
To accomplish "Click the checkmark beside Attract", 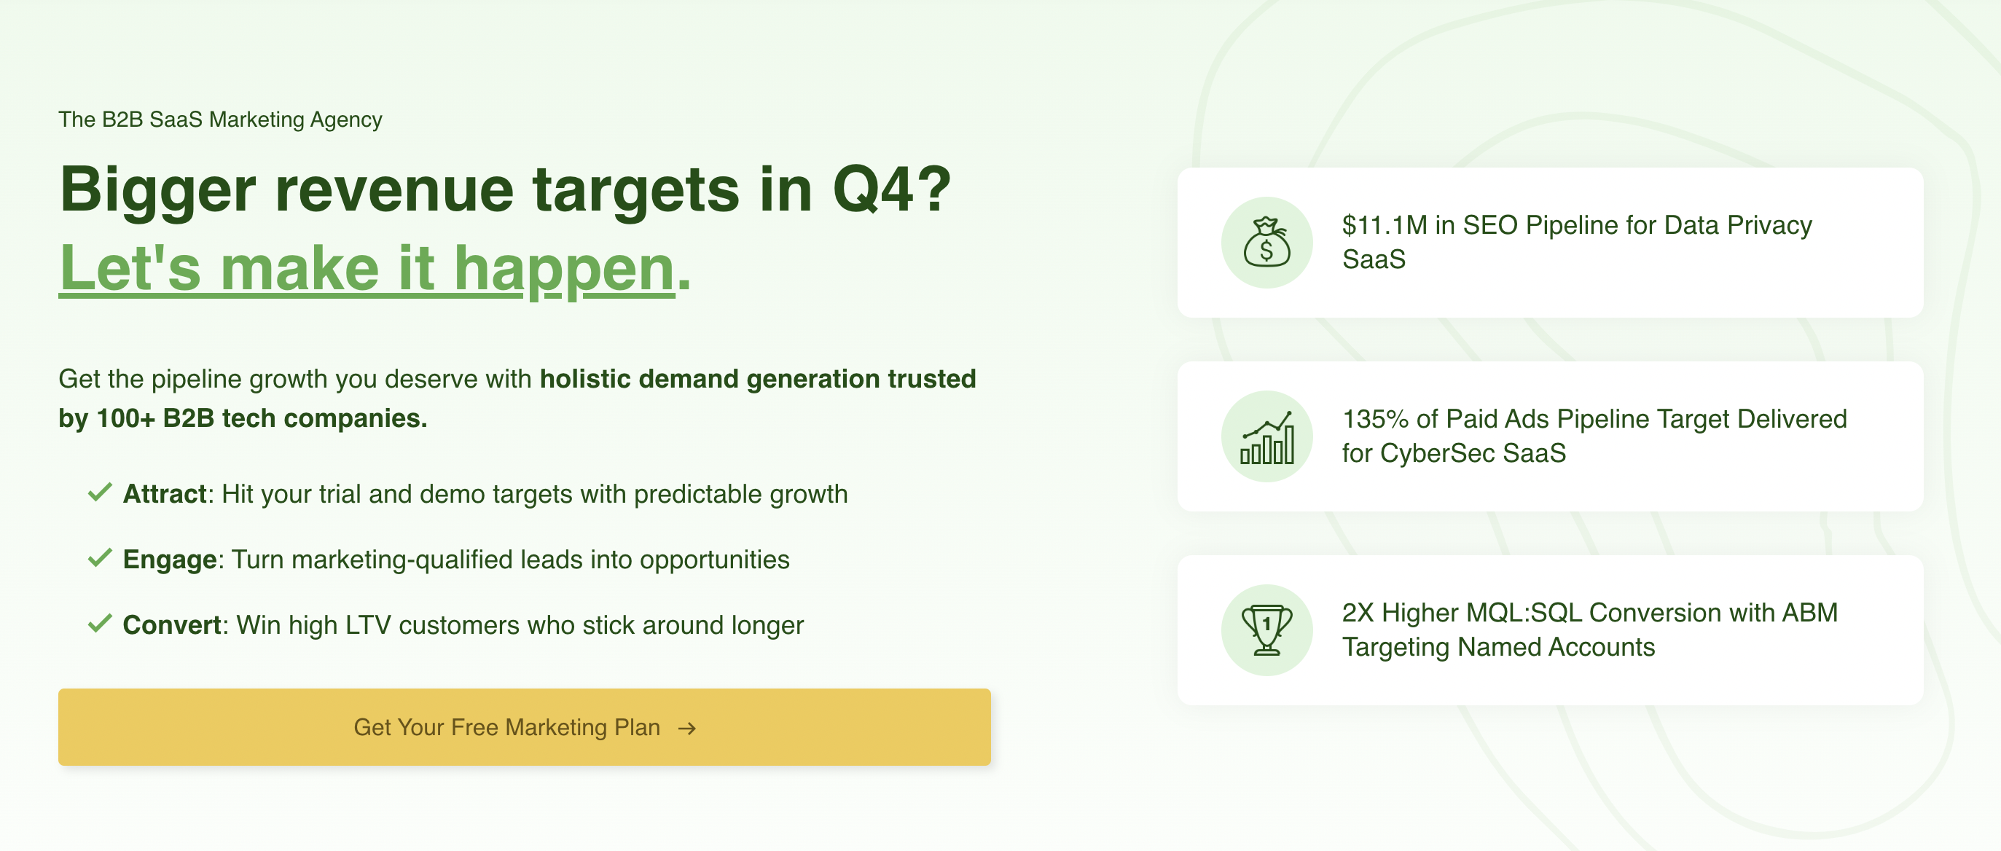I will click(x=101, y=493).
